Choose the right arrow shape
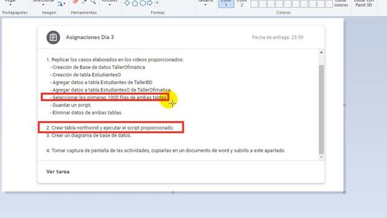This screenshot has width=387, height=218. coord(149,3)
